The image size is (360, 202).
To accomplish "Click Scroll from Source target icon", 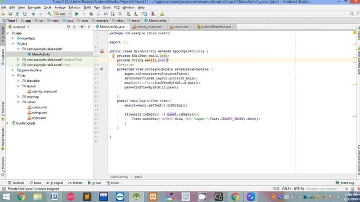I will pyautogui.click(x=69, y=27).
